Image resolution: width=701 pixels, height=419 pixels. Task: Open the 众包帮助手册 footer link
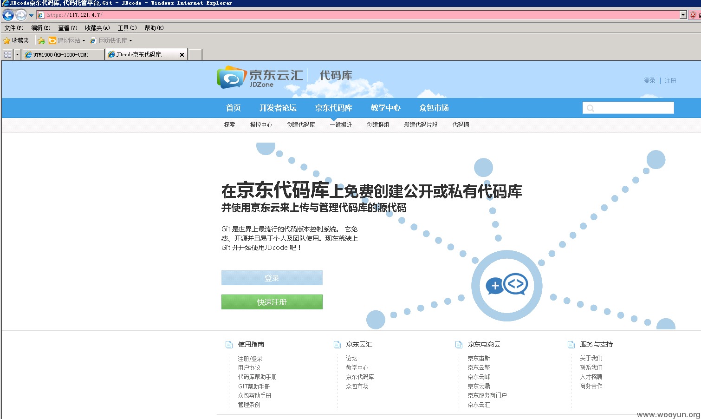(x=254, y=395)
